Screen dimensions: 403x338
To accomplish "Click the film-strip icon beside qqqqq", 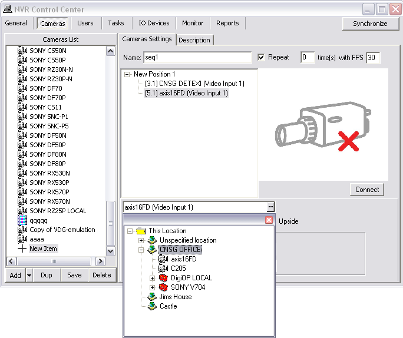I will point(22,220).
